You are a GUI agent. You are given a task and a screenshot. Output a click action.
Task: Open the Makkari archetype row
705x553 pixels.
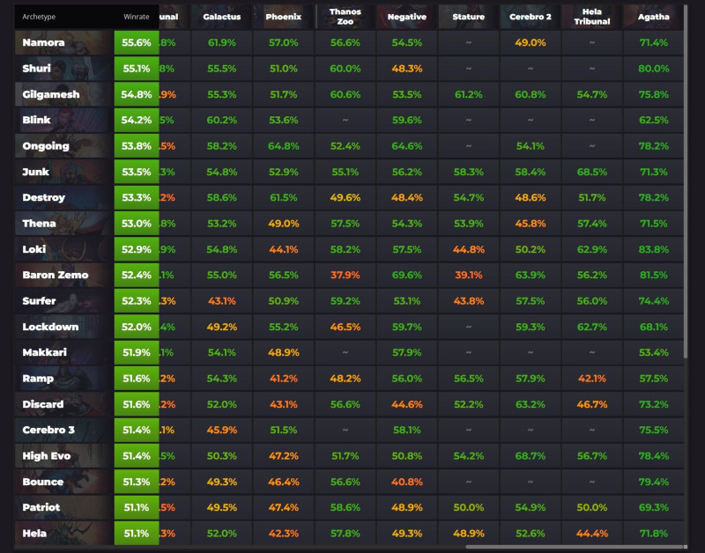click(x=63, y=352)
